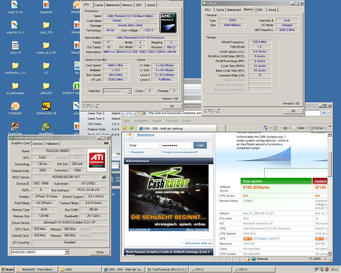Screen dimensions: 341x273
Task: Open the IE Extras toolbar dropdown
Action: point(318,128)
